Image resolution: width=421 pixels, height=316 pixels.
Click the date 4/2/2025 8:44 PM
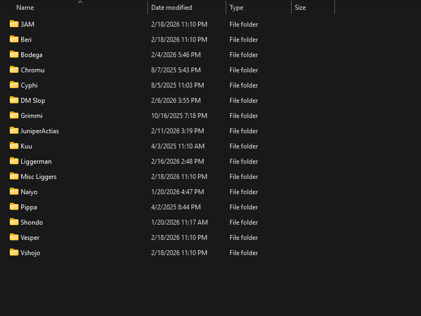(176, 207)
